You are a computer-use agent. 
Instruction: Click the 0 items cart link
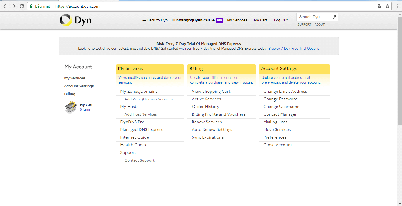pyautogui.click(x=85, y=110)
